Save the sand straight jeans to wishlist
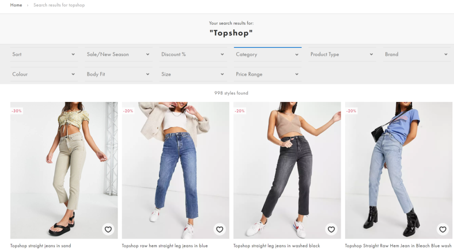 108,229
